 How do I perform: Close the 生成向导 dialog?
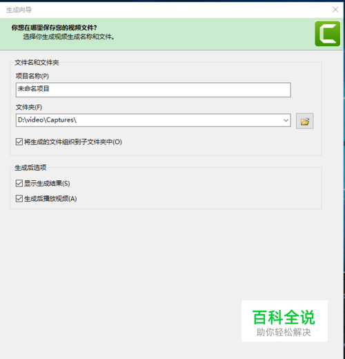coord(335,10)
